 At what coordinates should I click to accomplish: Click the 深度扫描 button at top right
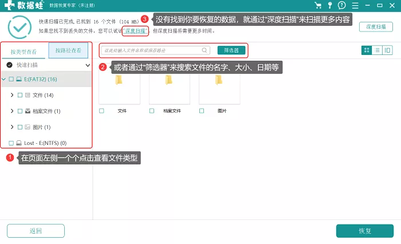tap(376, 26)
